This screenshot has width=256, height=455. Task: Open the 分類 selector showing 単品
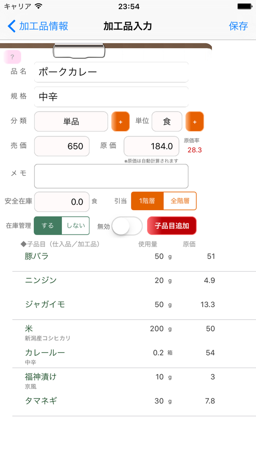(71, 122)
